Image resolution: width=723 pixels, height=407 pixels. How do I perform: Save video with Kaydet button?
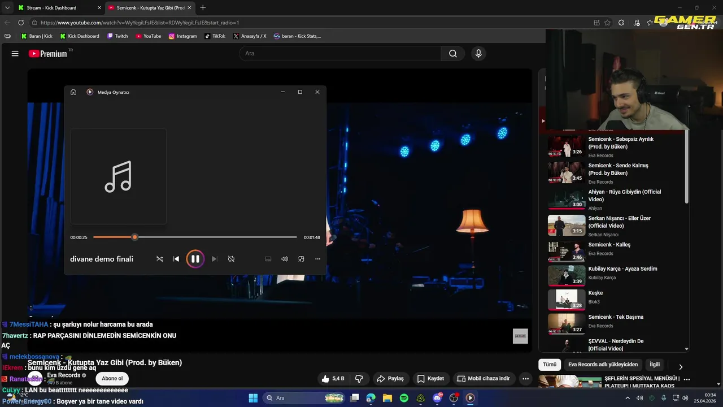coord(431,379)
